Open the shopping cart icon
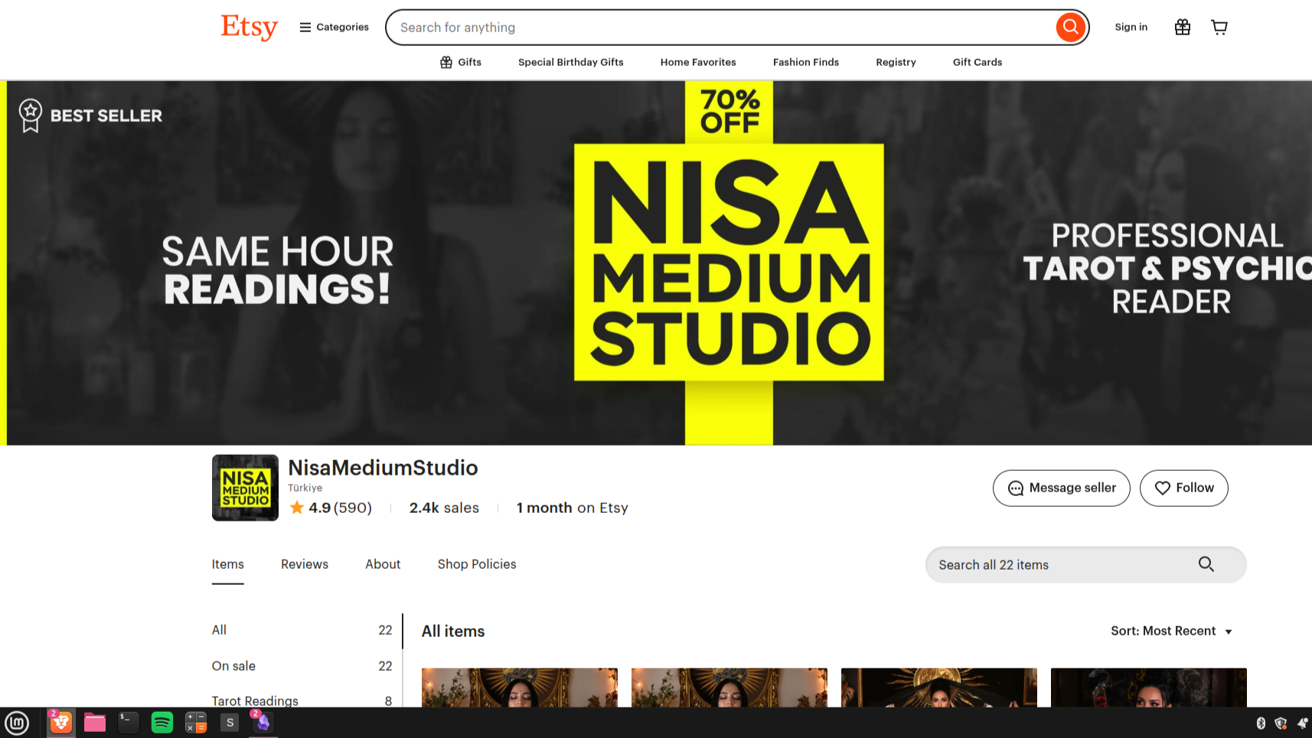Image resolution: width=1312 pixels, height=738 pixels. 1219,28
